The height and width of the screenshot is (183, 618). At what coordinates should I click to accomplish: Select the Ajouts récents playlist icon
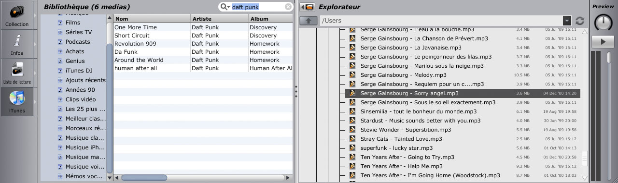tap(60, 80)
